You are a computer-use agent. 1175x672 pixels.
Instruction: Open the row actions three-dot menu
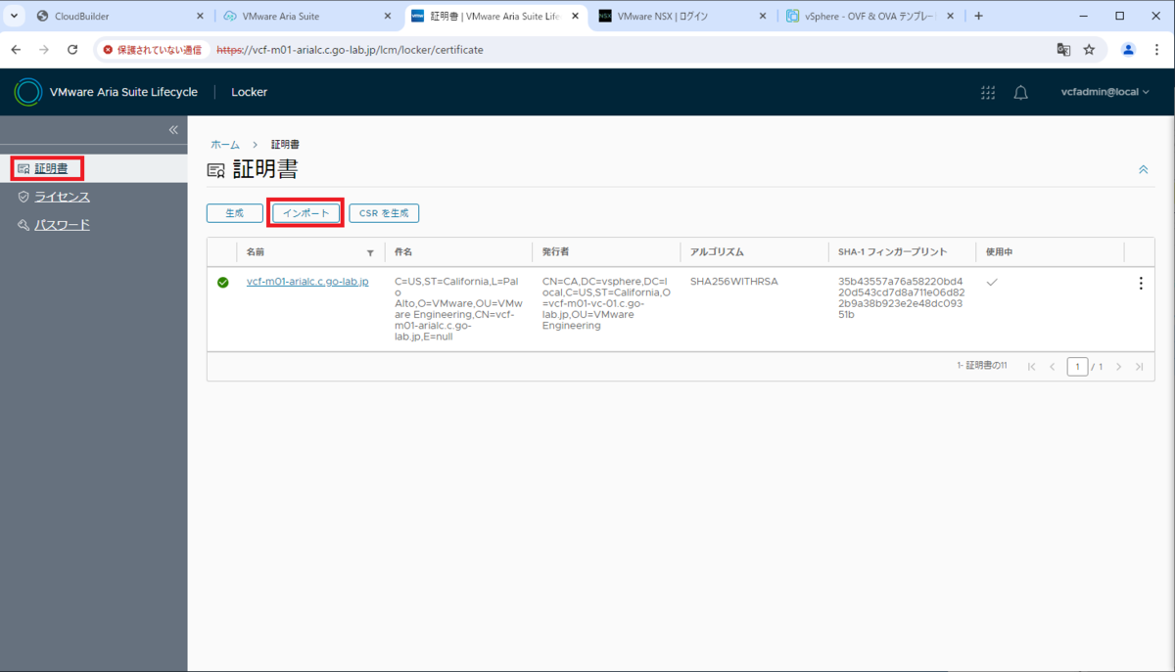pos(1140,284)
